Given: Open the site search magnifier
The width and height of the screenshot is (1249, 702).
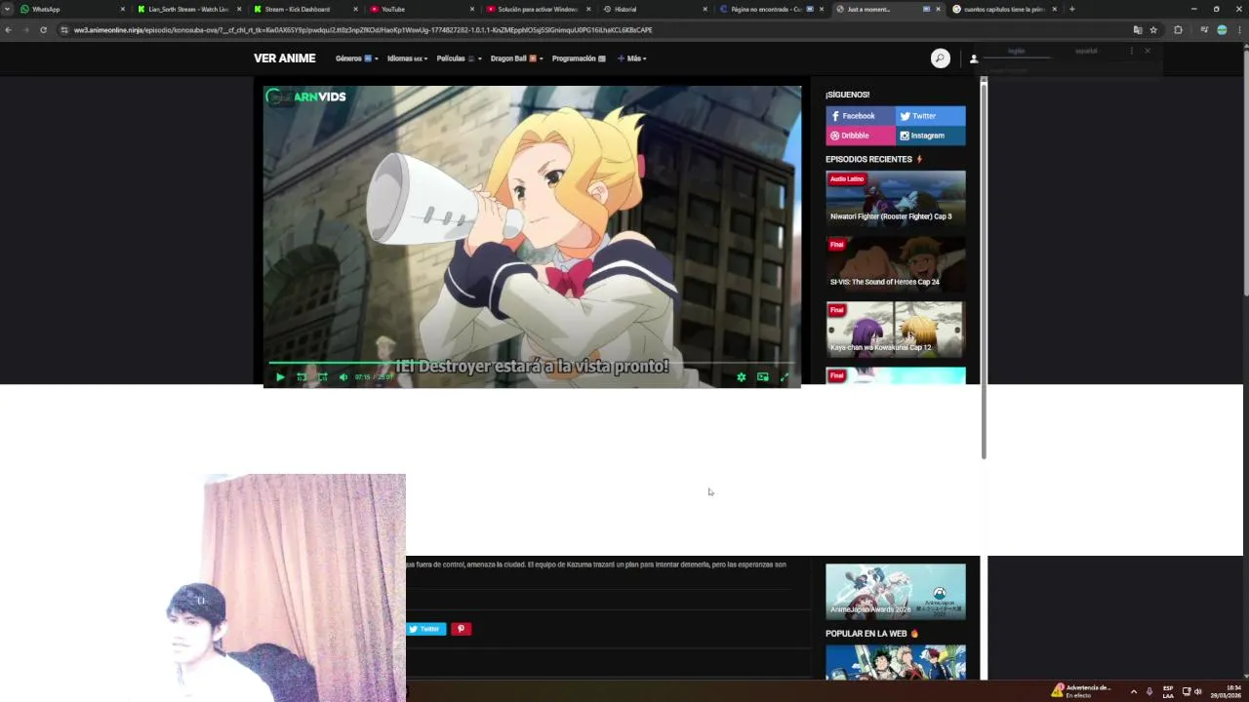Looking at the screenshot, I should (940, 58).
